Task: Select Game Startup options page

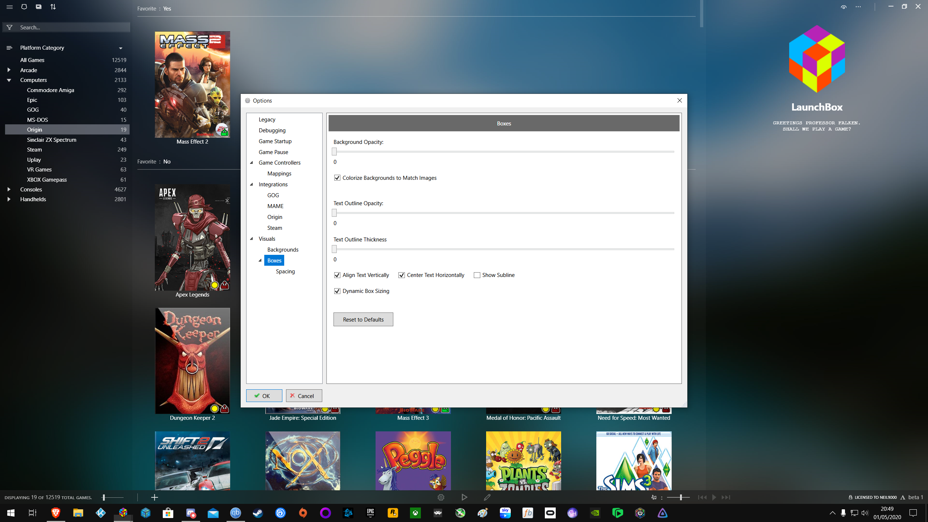Action: pos(275,141)
